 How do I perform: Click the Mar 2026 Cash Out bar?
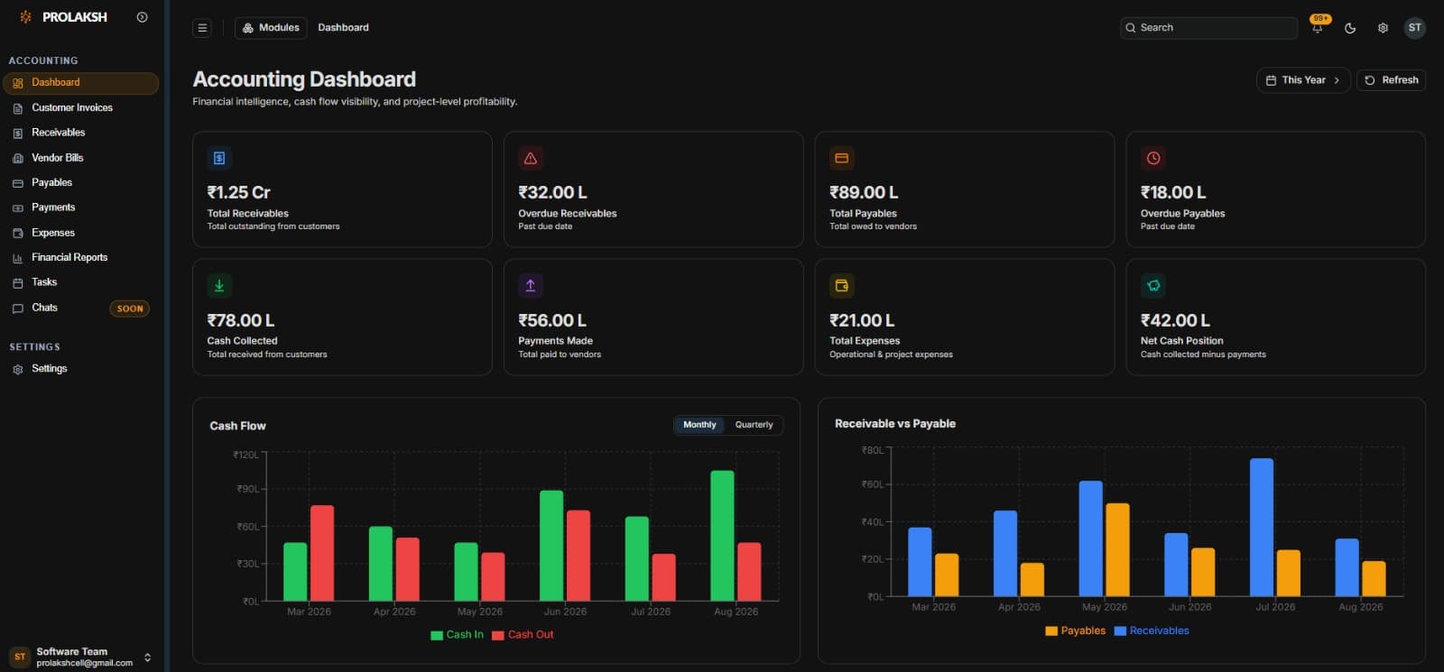pyautogui.click(x=322, y=553)
